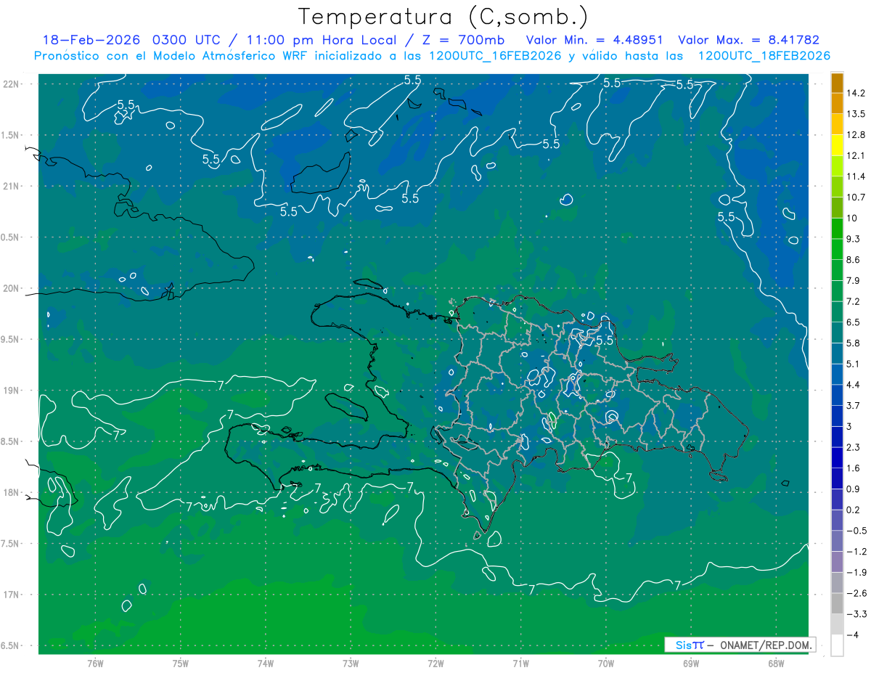Click the '7.5N' latitude tick label
This screenshot has width=871, height=673.
click(10, 544)
